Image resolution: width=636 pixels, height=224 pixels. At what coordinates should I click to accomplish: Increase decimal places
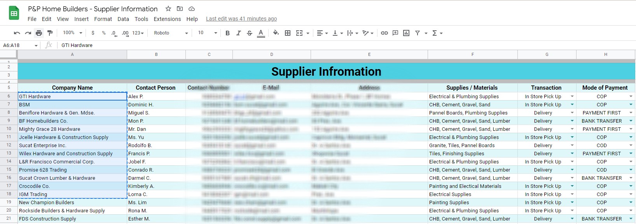pos(125,33)
